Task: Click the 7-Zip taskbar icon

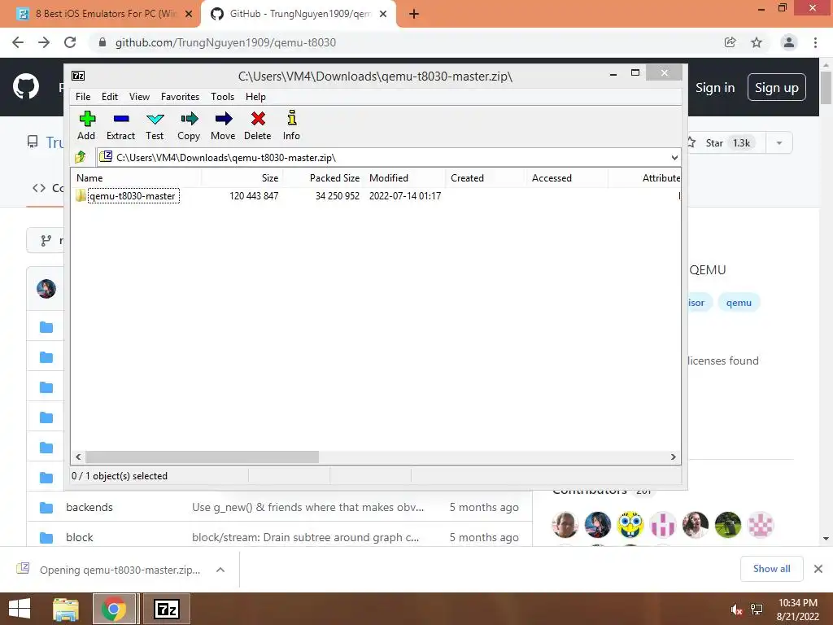Action: [x=167, y=609]
